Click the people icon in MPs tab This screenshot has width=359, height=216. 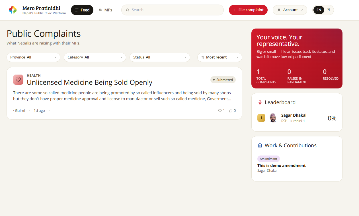click(x=100, y=10)
